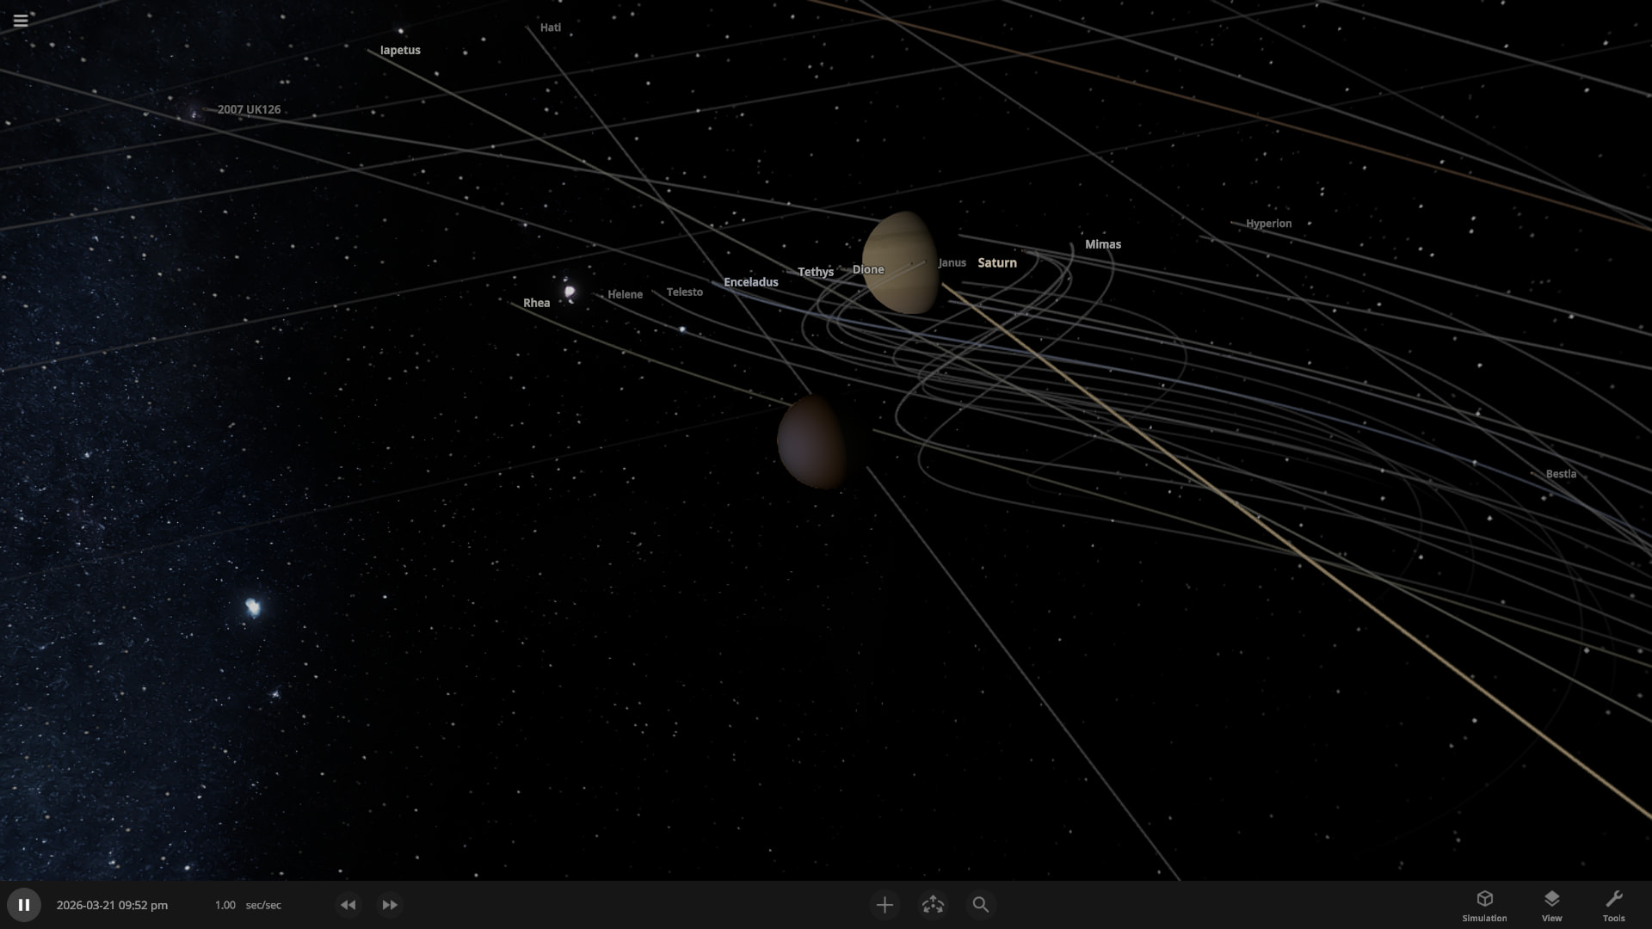Select the Hyperion label

point(1268,224)
